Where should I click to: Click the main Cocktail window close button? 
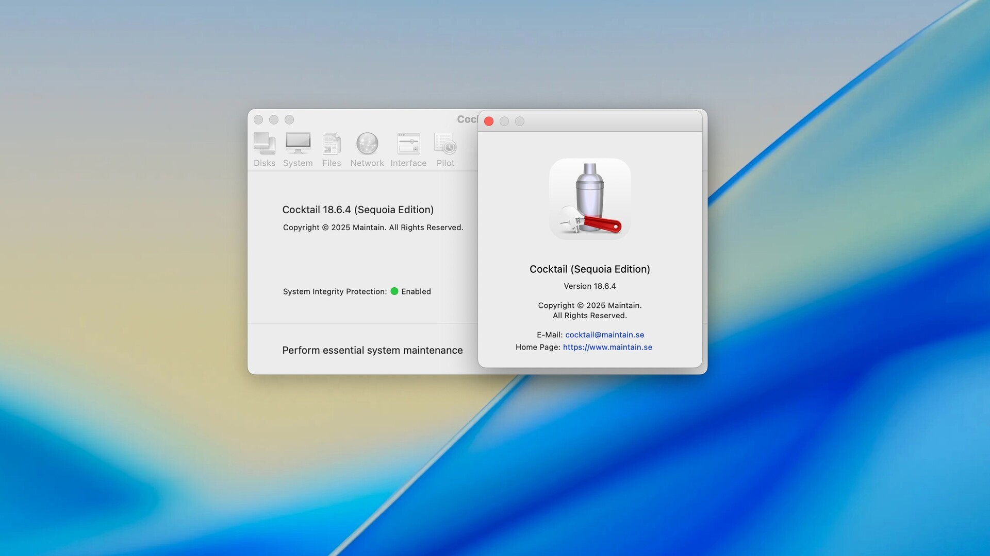click(x=258, y=119)
